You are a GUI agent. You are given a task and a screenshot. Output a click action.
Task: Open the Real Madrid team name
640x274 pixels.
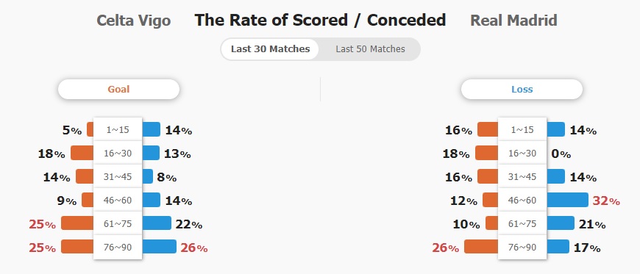513,21
